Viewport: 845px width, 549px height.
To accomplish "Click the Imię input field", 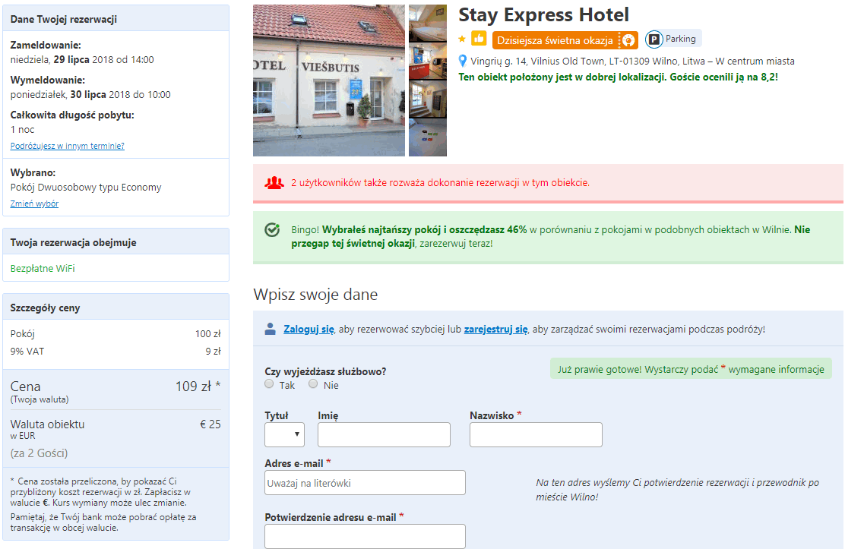I will (x=384, y=435).
